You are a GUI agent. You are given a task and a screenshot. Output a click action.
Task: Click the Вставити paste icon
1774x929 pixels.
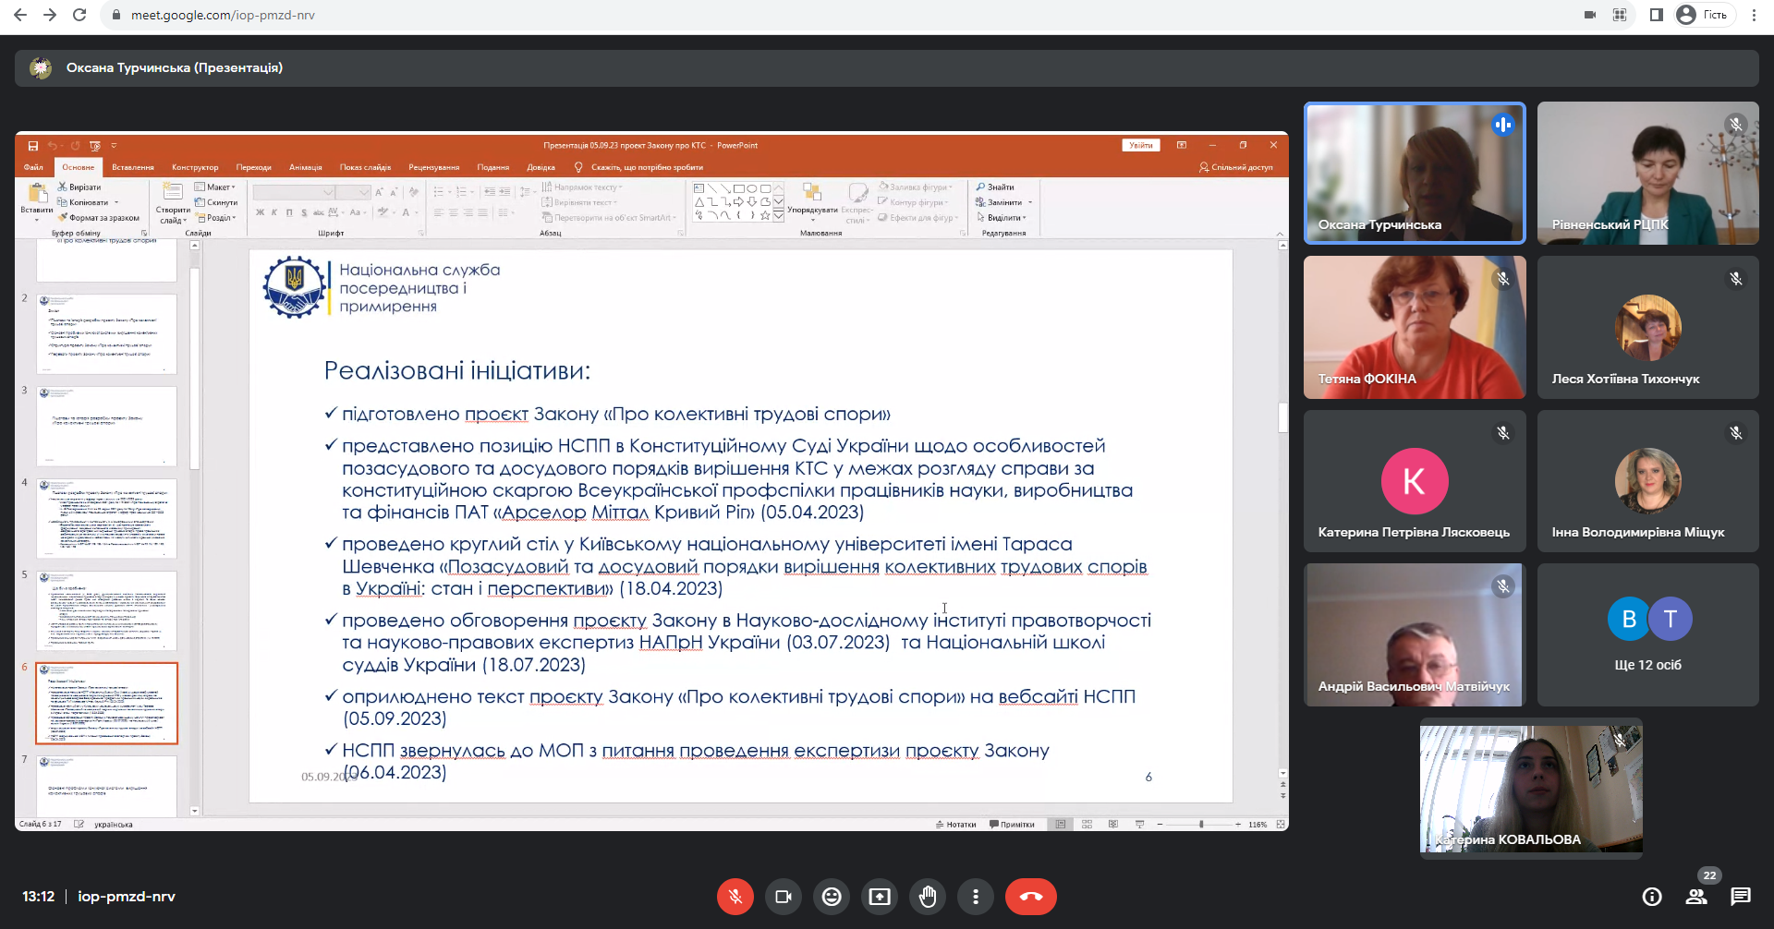pyautogui.click(x=37, y=193)
